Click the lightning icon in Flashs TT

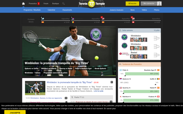pos(72,97)
